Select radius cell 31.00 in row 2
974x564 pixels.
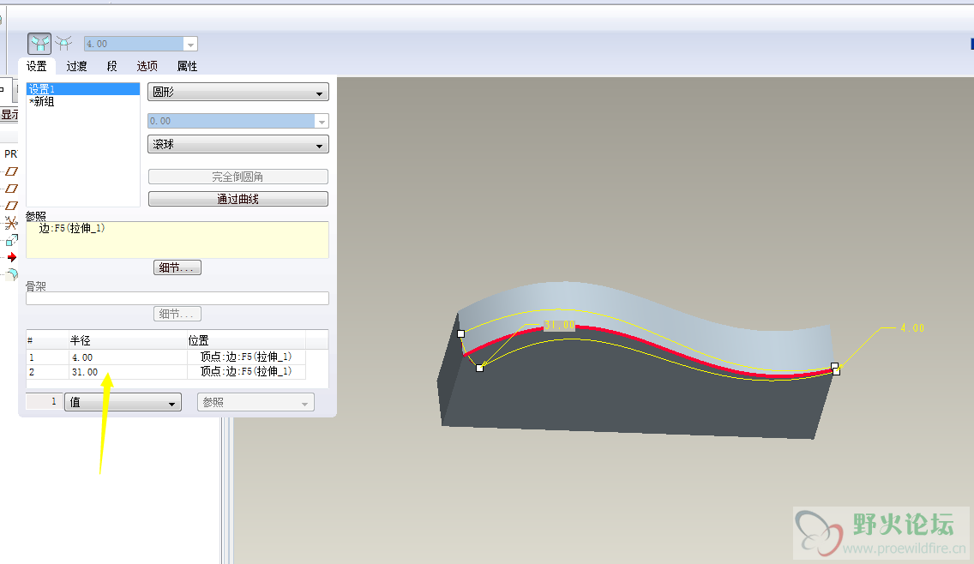coord(128,372)
